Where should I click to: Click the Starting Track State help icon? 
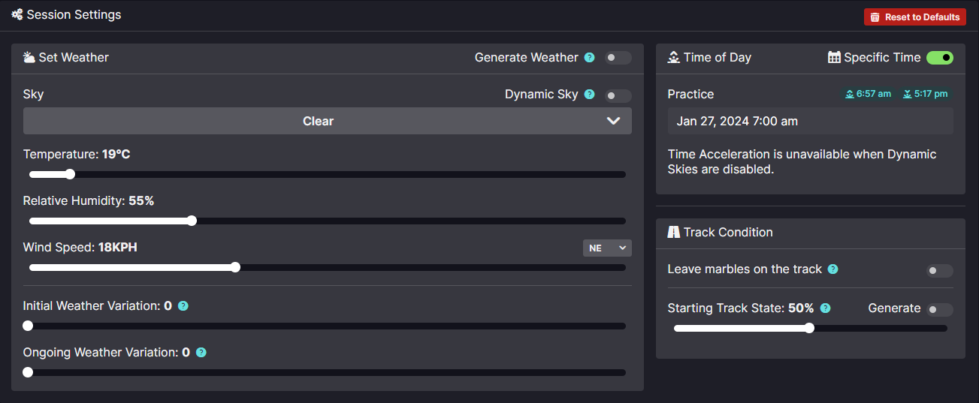point(826,308)
